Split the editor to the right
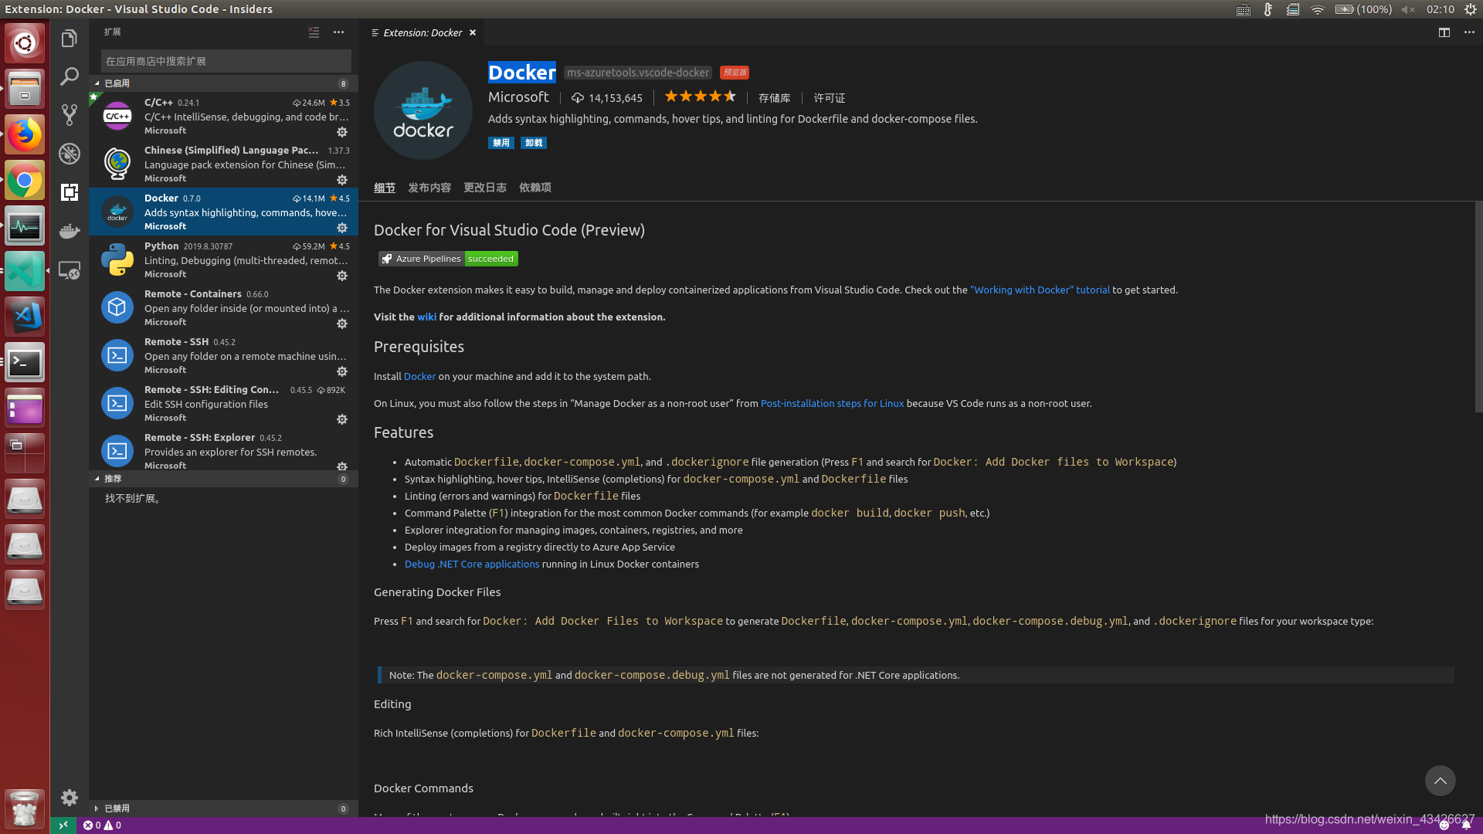 click(1444, 32)
